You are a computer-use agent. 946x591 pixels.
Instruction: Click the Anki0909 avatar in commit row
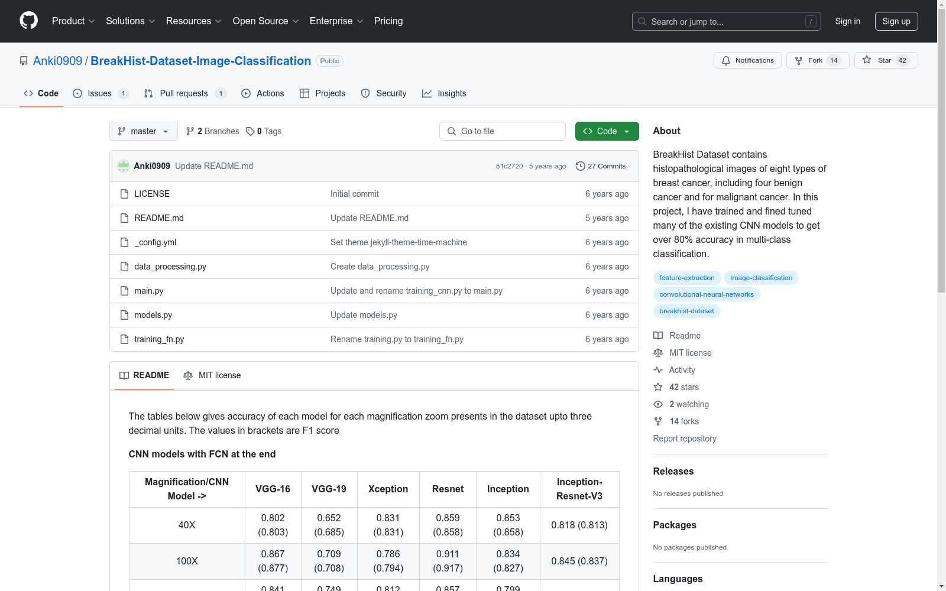click(x=124, y=166)
